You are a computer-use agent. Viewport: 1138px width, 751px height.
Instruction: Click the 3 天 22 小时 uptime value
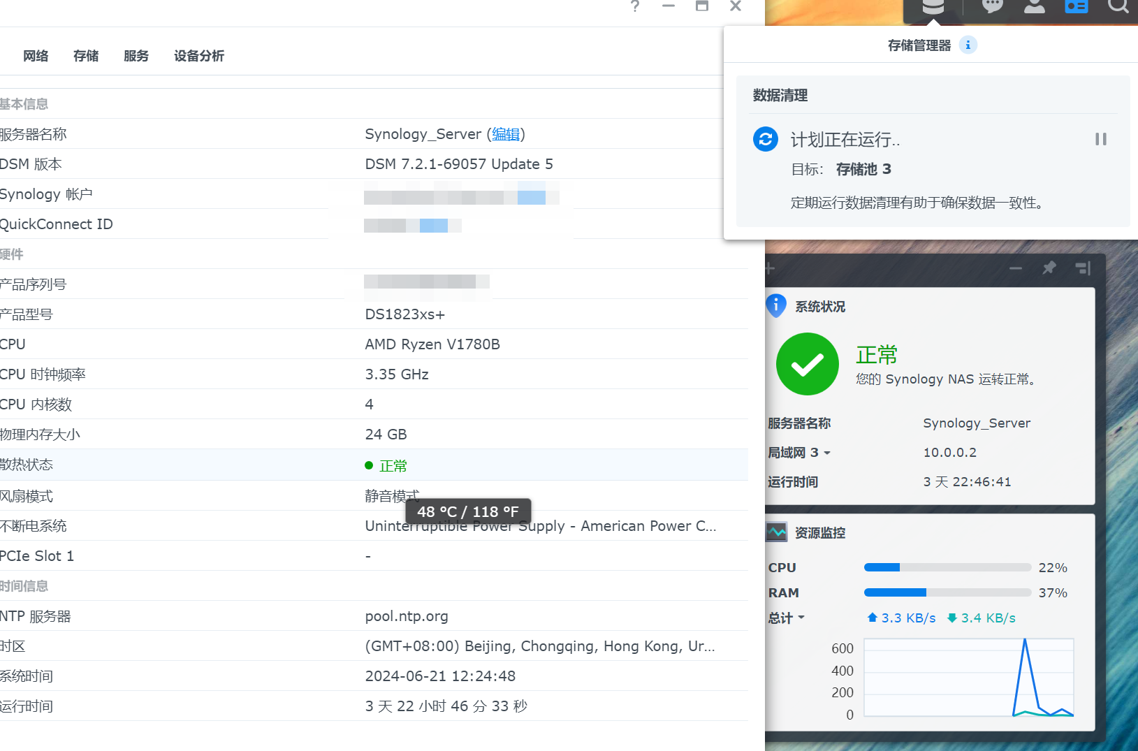[446, 706]
